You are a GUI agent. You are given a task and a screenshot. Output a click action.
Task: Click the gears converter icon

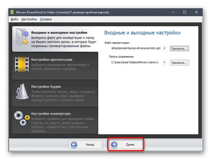[22, 118]
